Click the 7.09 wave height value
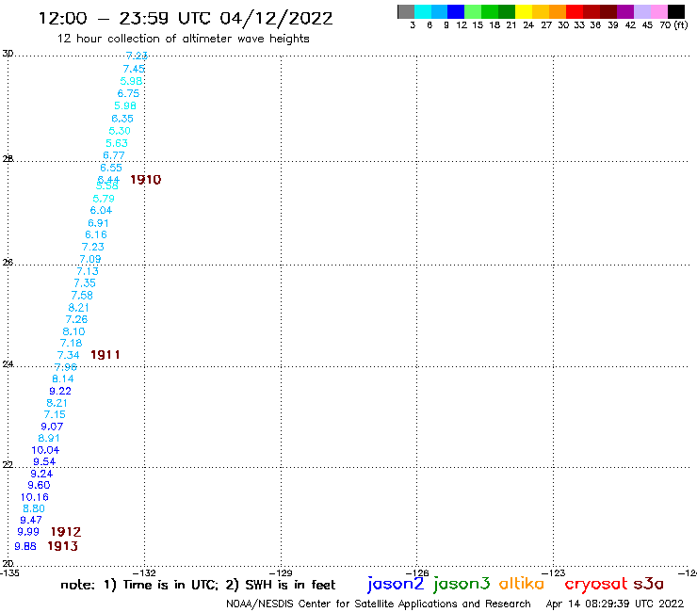Screen dimensions: 697x612 coord(90,259)
